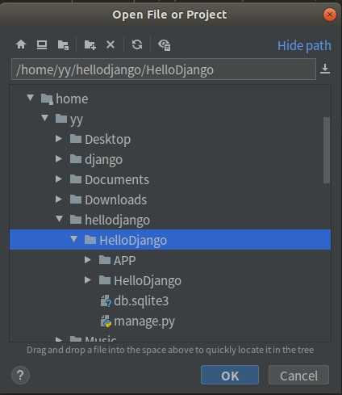Click the APP folder icon
The width and height of the screenshot is (342, 395).
105,260
